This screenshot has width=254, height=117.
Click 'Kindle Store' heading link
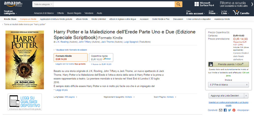coord(10,19)
